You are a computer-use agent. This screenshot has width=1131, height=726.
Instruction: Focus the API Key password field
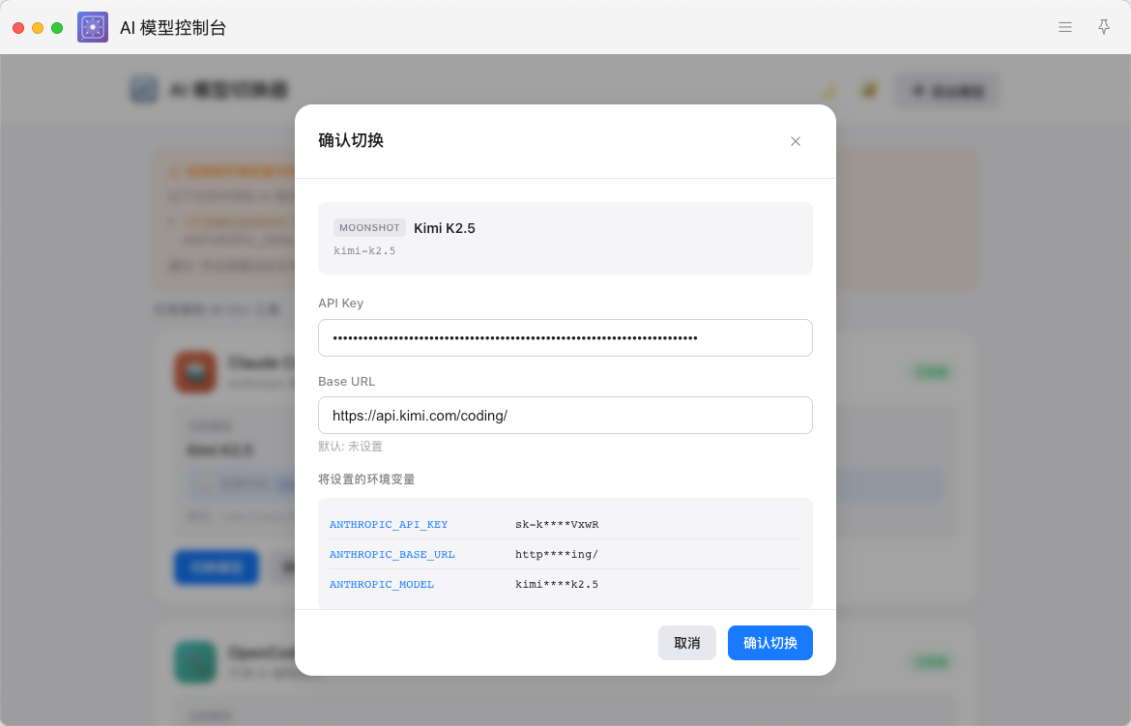(x=565, y=337)
